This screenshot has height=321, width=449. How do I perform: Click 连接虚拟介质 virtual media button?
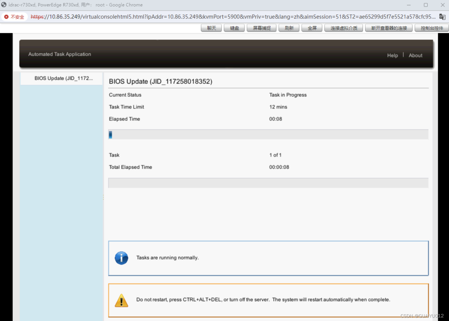pos(344,28)
